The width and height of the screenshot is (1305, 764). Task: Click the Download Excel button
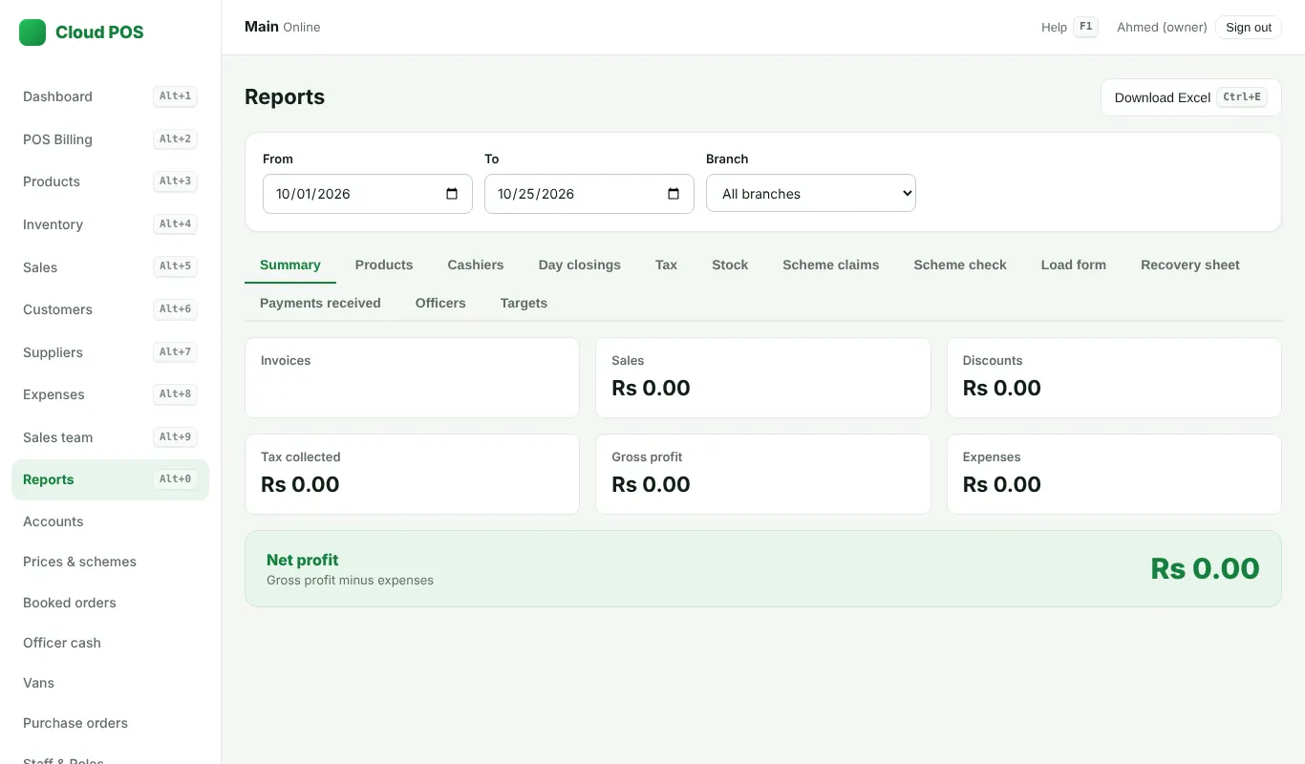click(1191, 97)
